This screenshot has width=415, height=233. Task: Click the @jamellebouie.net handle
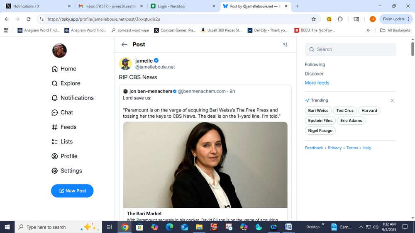pos(155,67)
